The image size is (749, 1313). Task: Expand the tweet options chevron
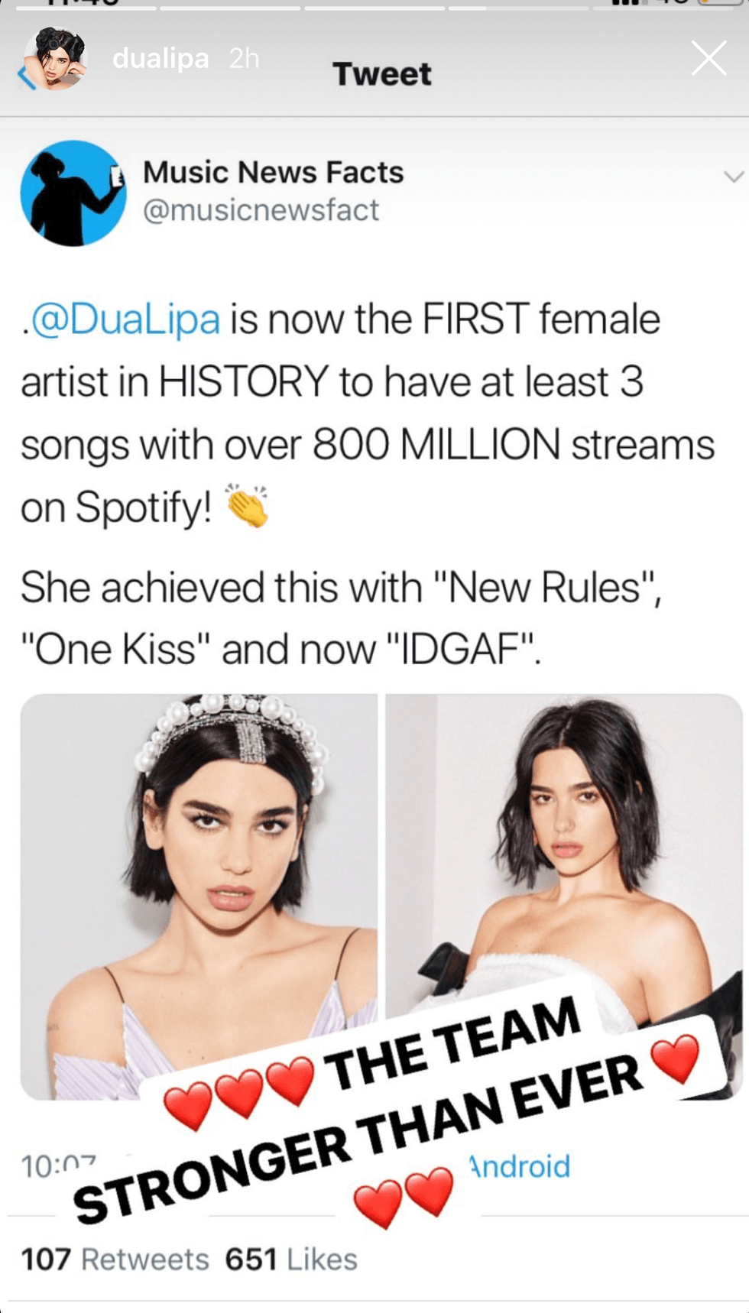coord(733,177)
